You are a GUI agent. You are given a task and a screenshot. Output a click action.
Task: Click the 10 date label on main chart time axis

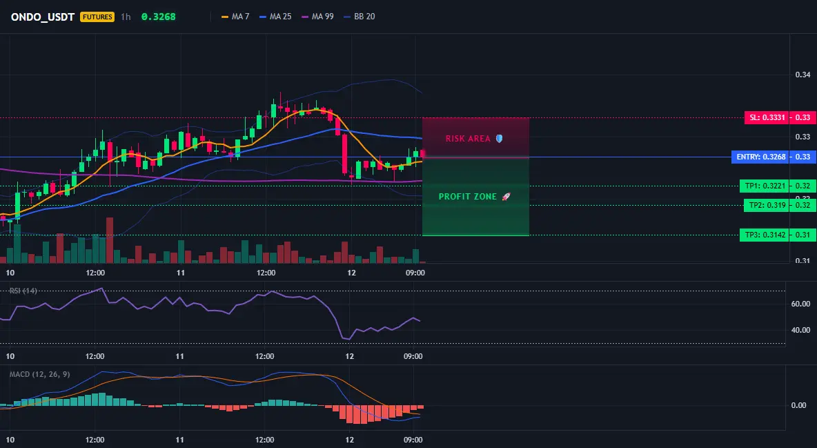click(10, 273)
